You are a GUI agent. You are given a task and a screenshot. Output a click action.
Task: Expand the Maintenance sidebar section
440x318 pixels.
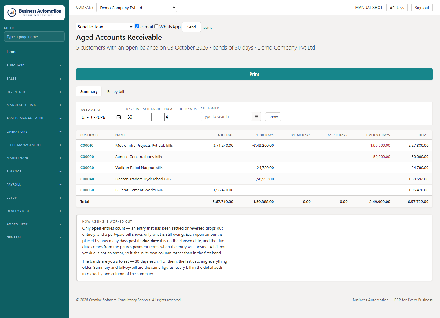[34, 158]
